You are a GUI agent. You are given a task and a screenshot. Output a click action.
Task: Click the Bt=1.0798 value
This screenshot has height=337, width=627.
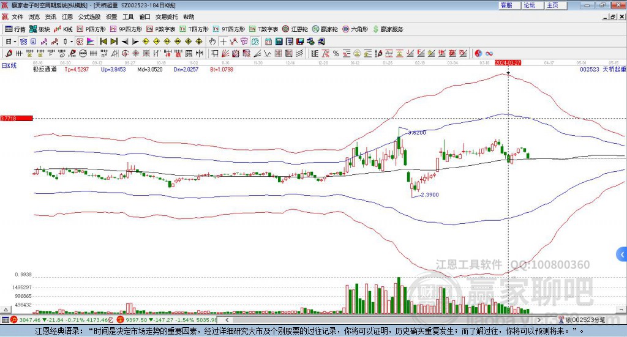pyautogui.click(x=222, y=69)
